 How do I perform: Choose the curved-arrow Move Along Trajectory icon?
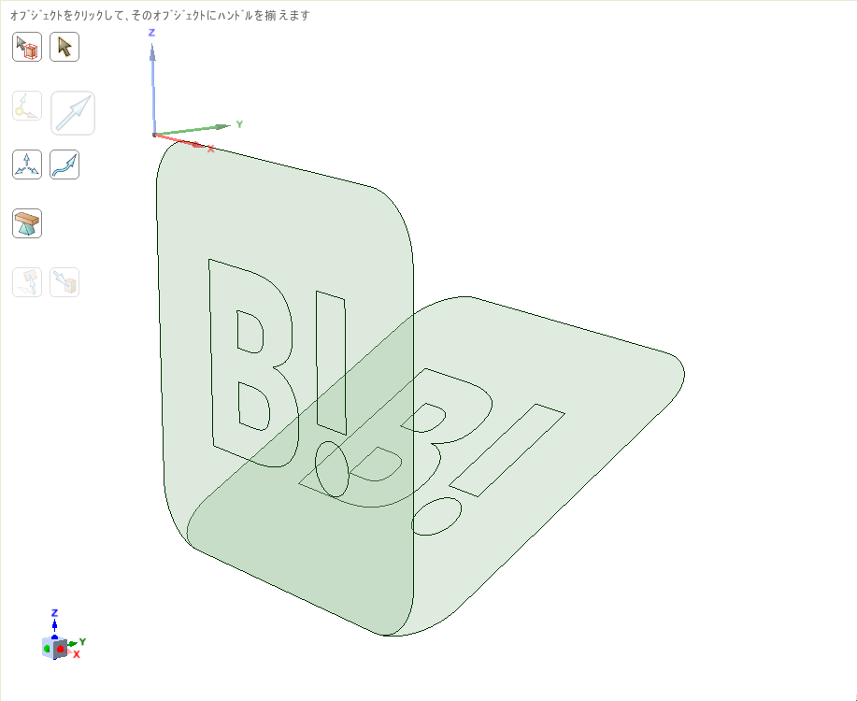point(64,165)
